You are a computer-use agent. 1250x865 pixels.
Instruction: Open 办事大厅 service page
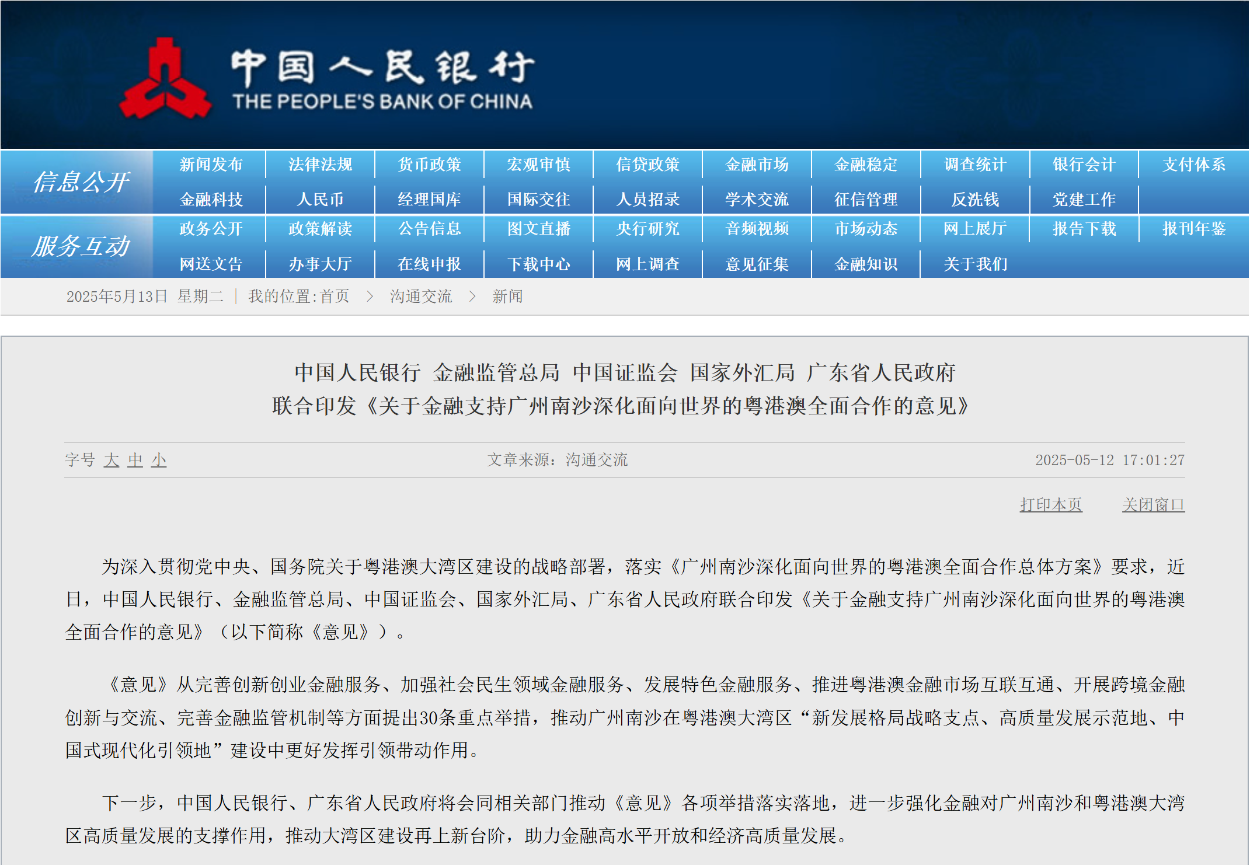320,264
